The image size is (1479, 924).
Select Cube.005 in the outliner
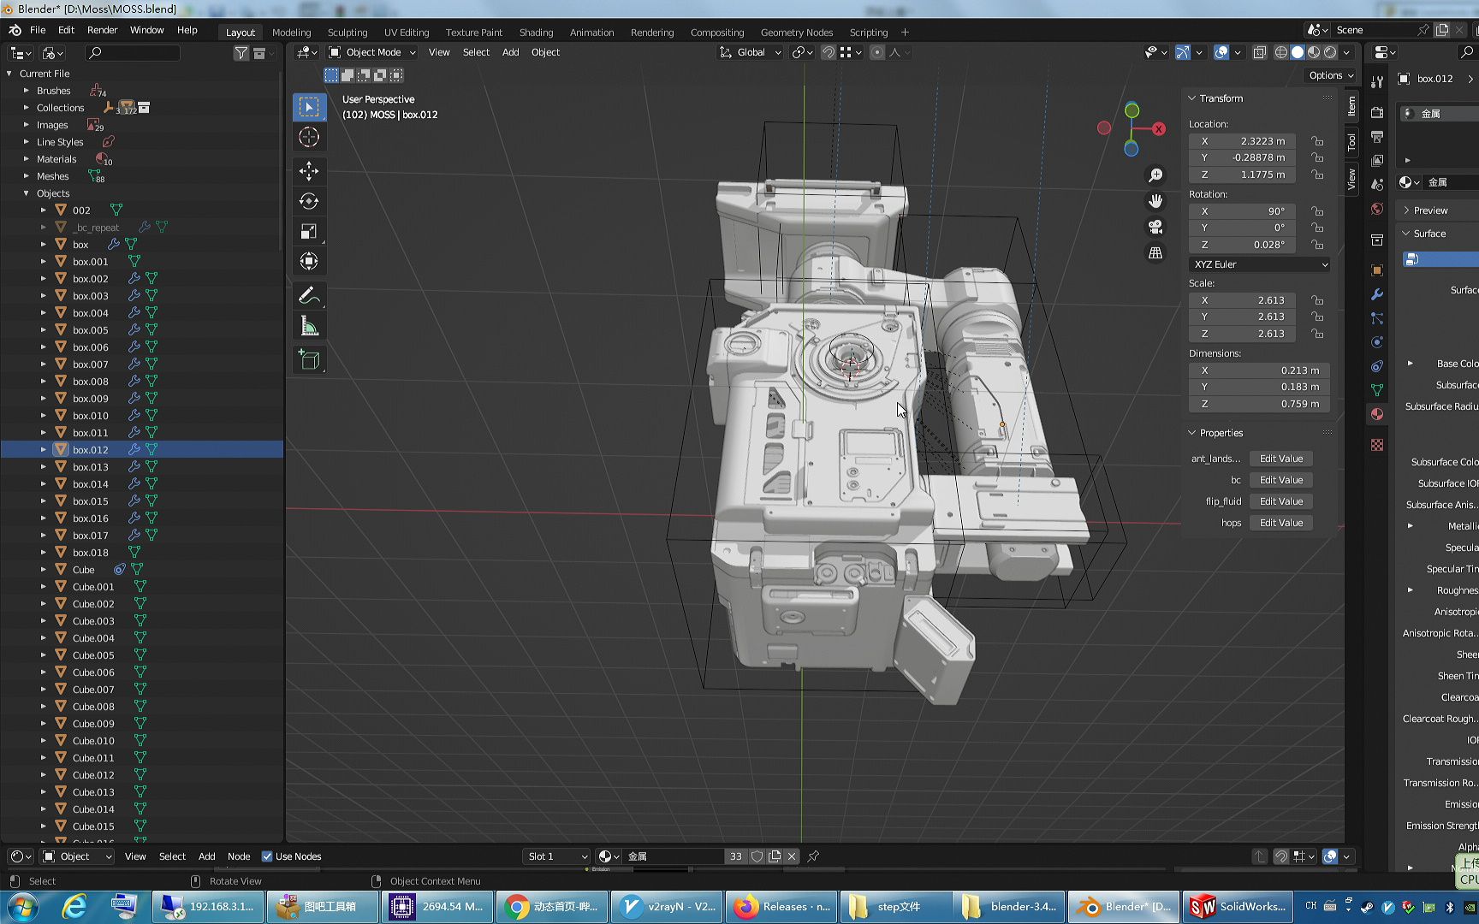[93, 655]
